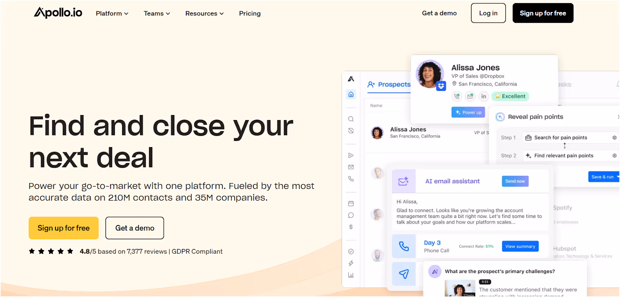620x297 pixels.
Task: Click the Apollo logo icon atop the app sidebar
Action: [351, 79]
